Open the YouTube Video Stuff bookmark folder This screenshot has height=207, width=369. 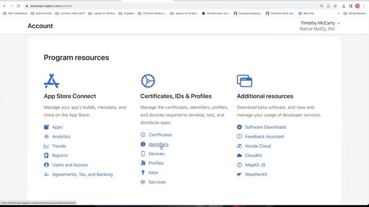70,13
